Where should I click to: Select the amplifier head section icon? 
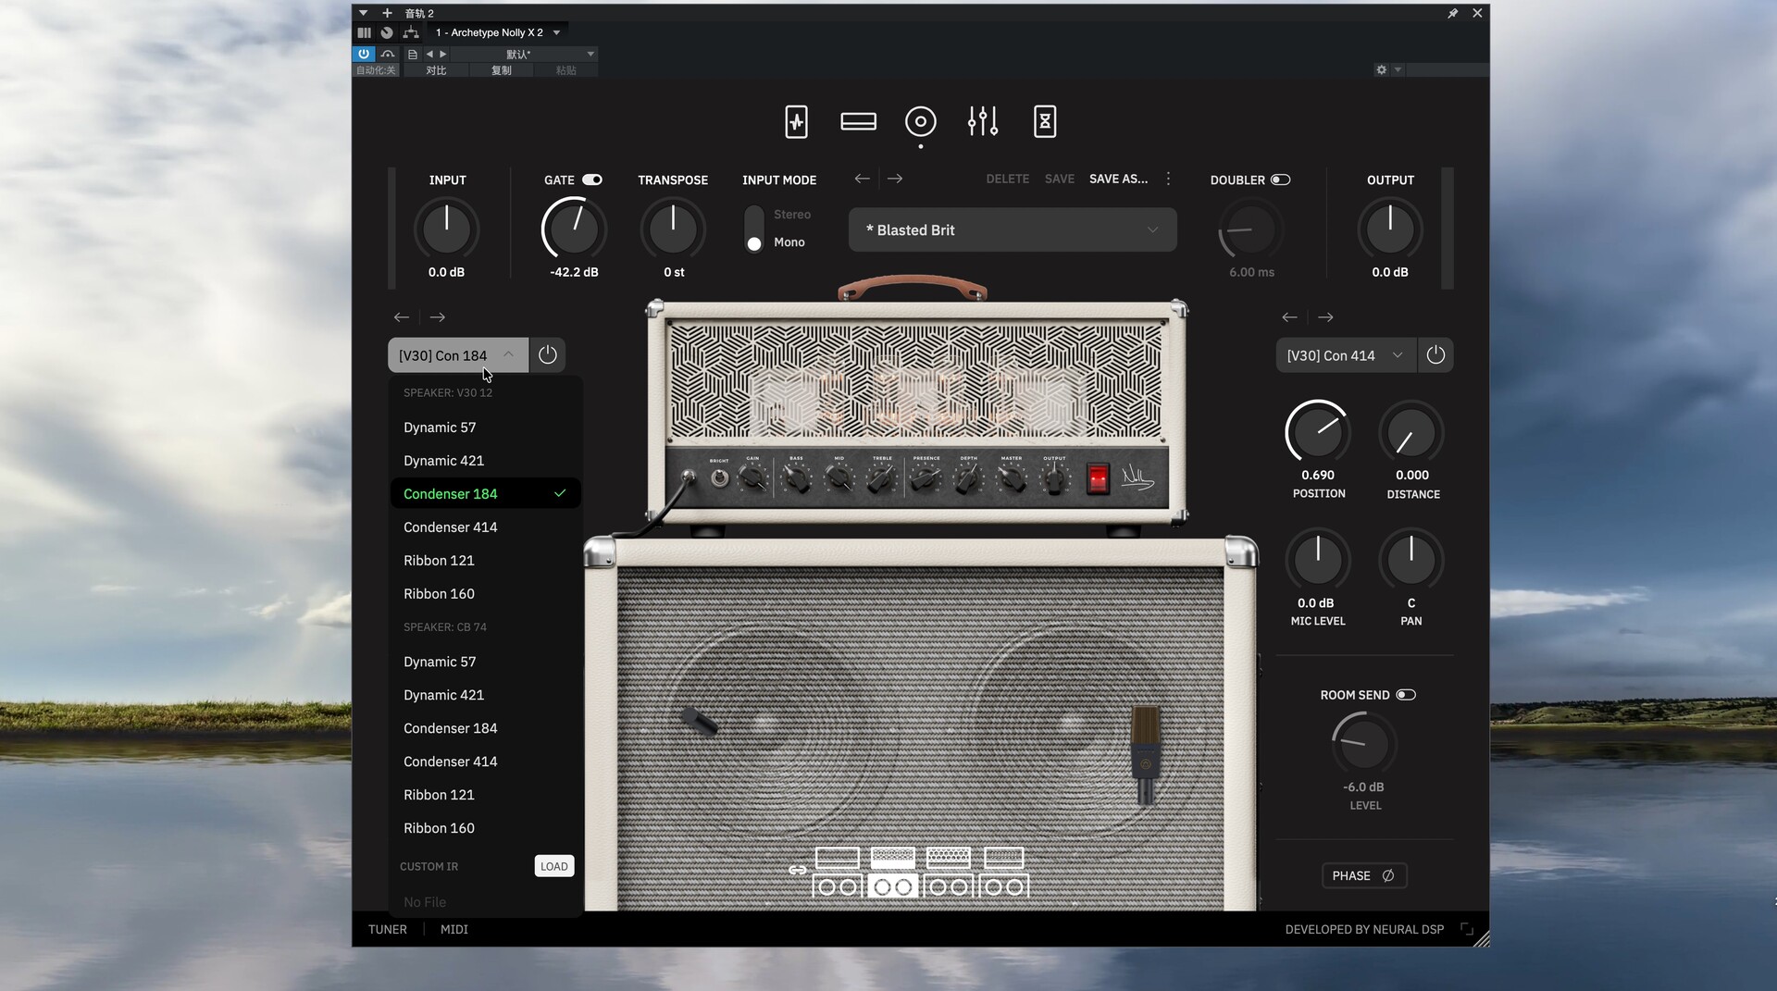858,122
